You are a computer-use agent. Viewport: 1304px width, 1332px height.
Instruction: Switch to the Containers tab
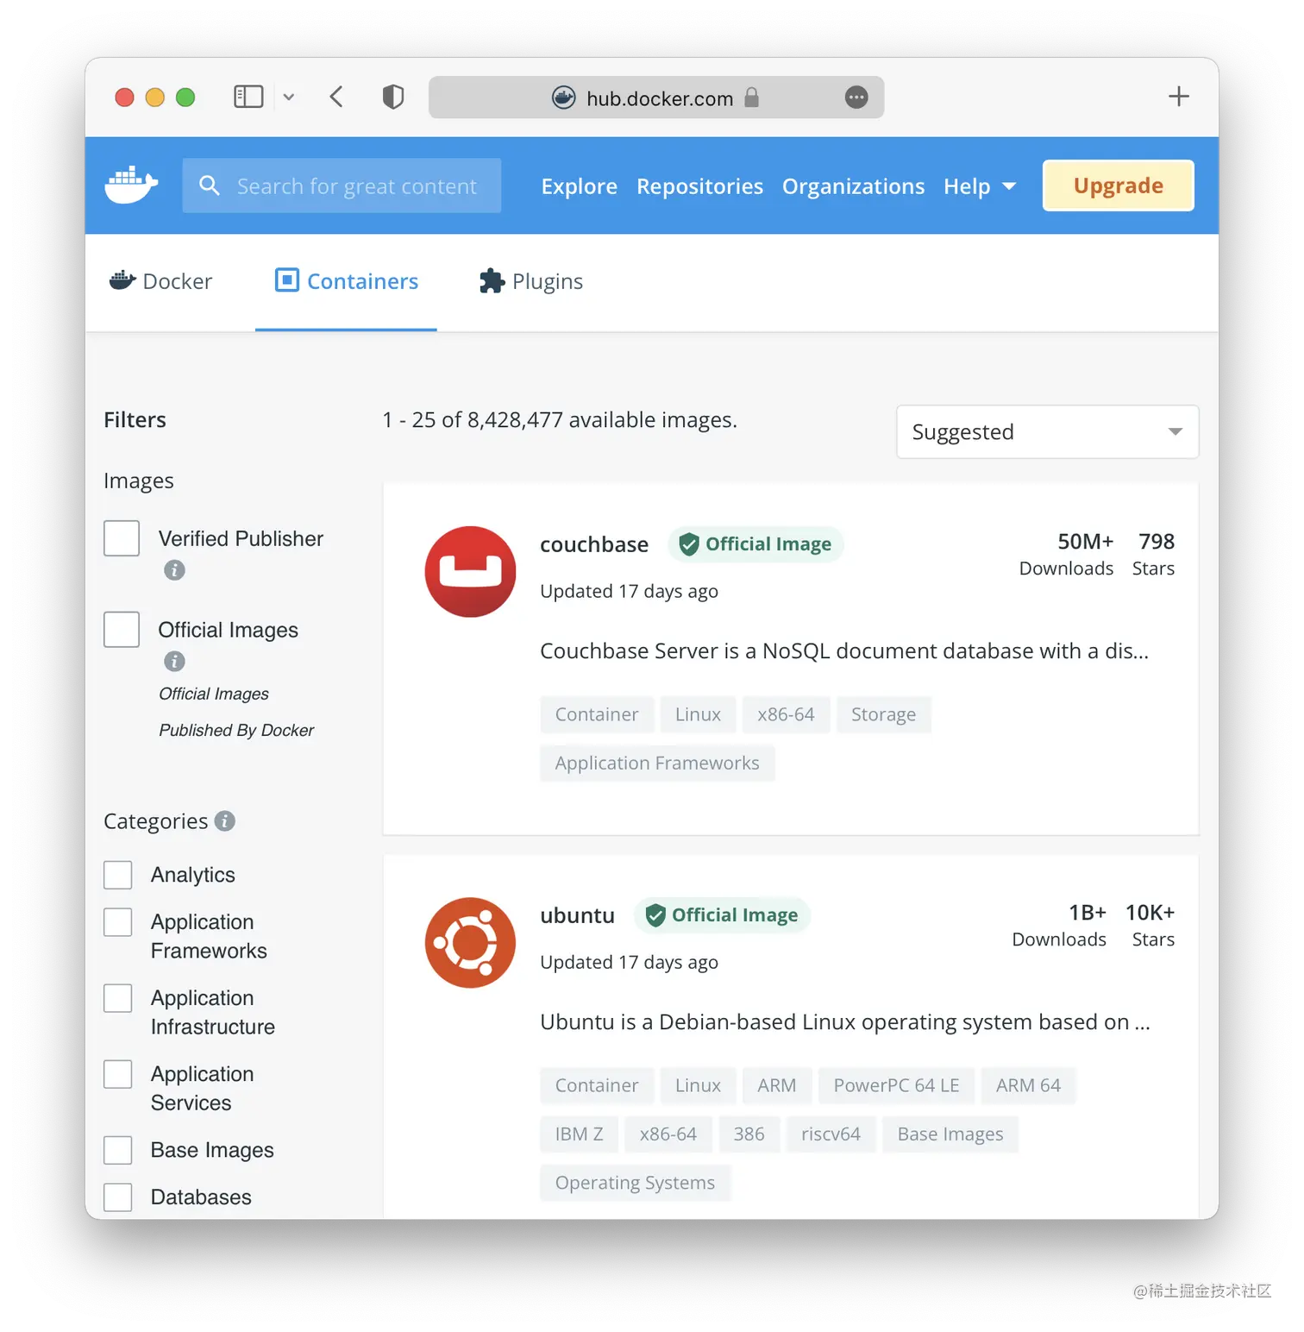coord(347,281)
